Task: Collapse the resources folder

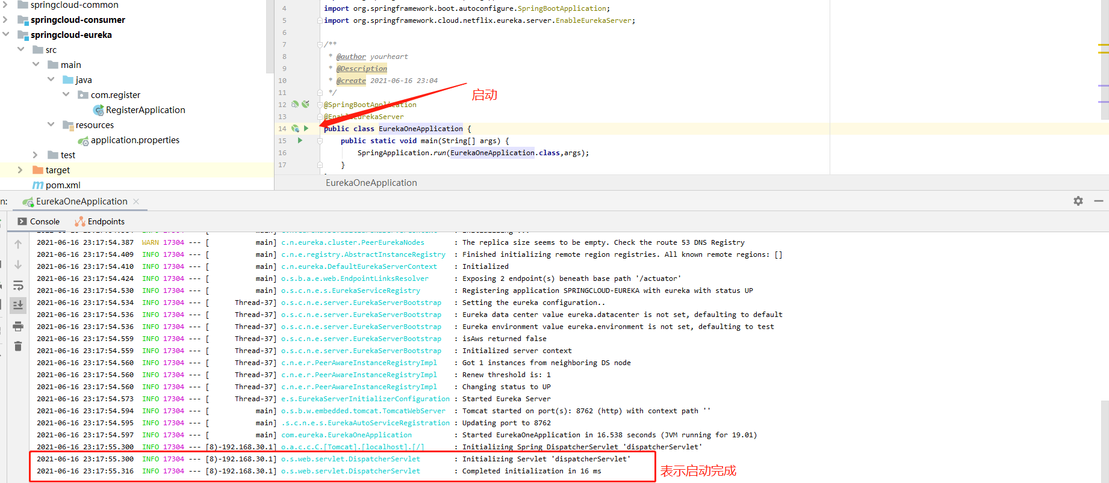Action: 51,125
